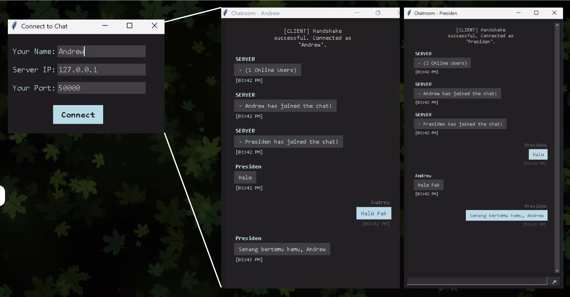
Task: Click the 2 Online Users server message
Action: point(443,63)
